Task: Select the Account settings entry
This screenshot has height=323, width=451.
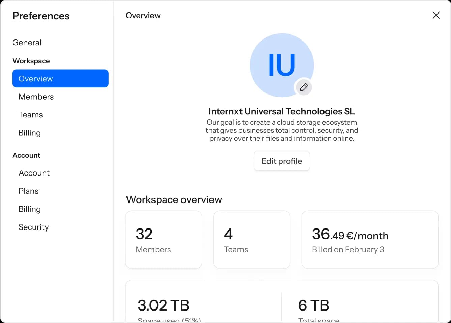Action: click(34, 173)
